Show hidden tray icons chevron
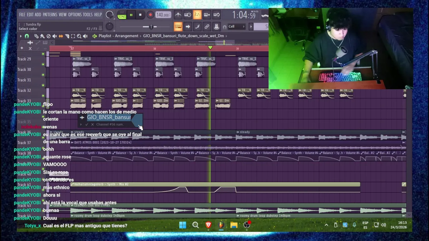 [x=326, y=225]
